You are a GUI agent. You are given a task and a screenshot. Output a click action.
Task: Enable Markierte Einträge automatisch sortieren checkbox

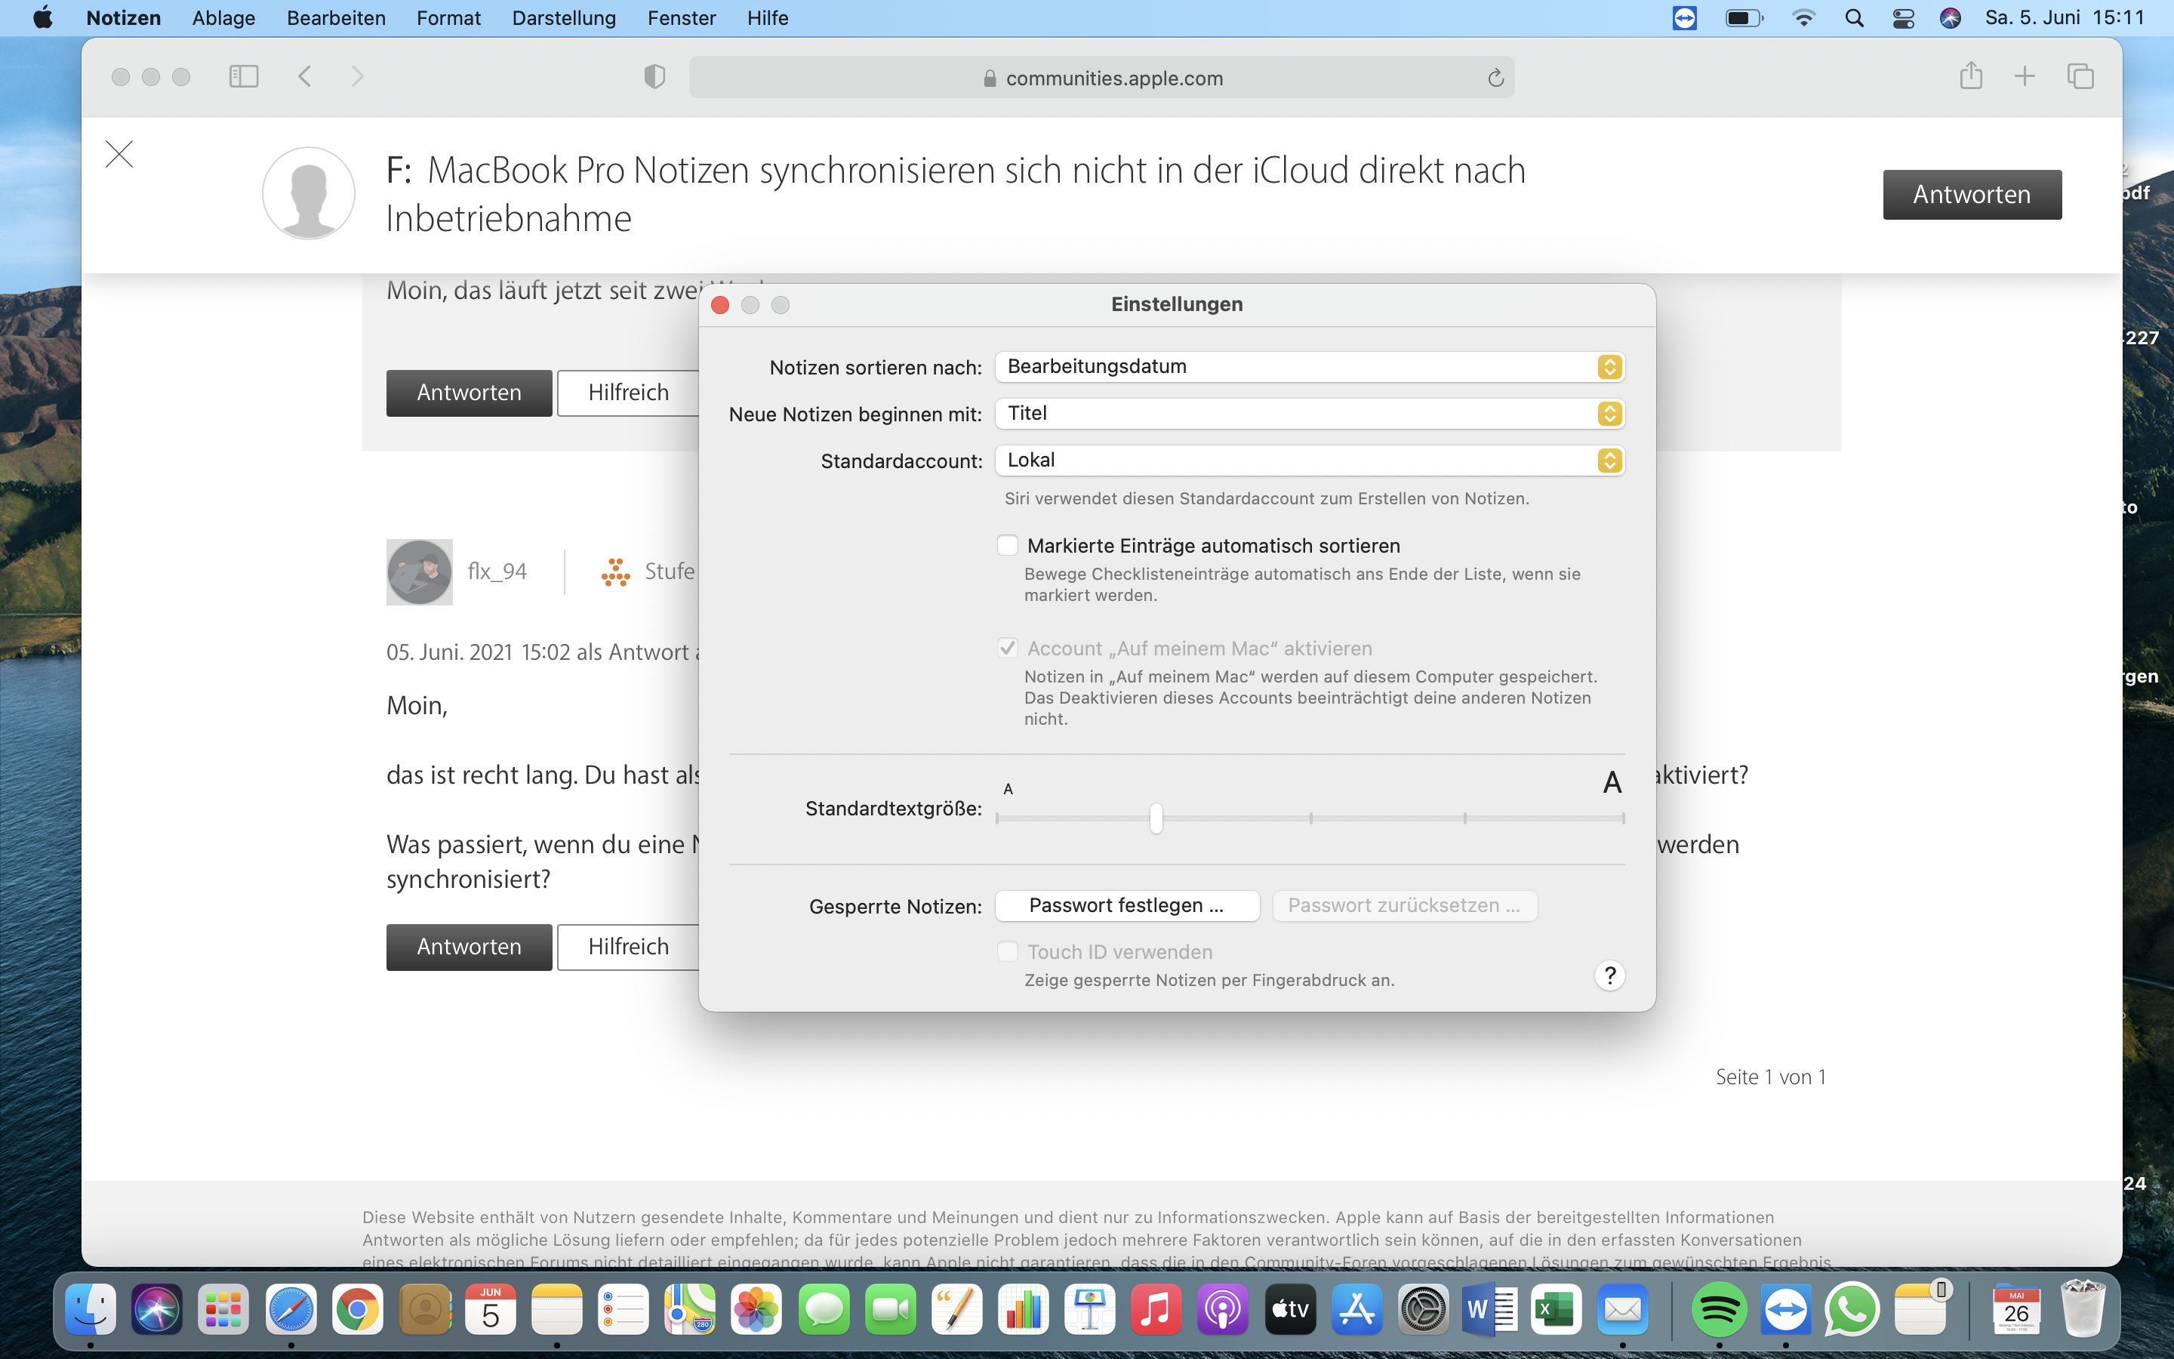[1007, 546]
